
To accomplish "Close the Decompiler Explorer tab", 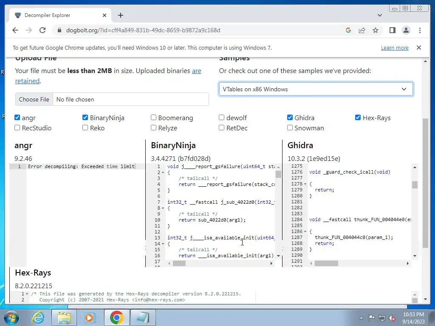I will 105,15.
